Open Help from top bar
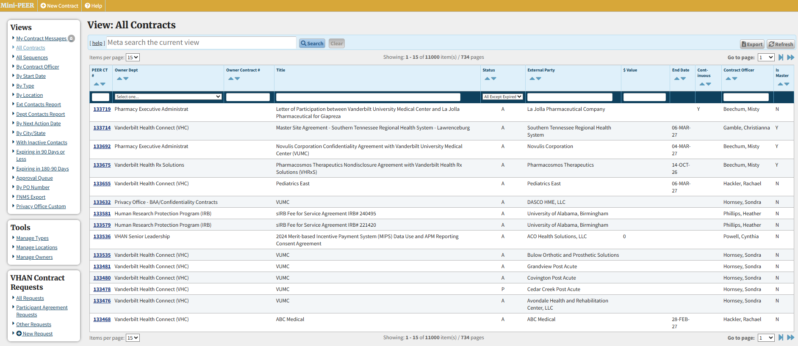Image resolution: width=798 pixels, height=346 pixels. pyautogui.click(x=94, y=6)
